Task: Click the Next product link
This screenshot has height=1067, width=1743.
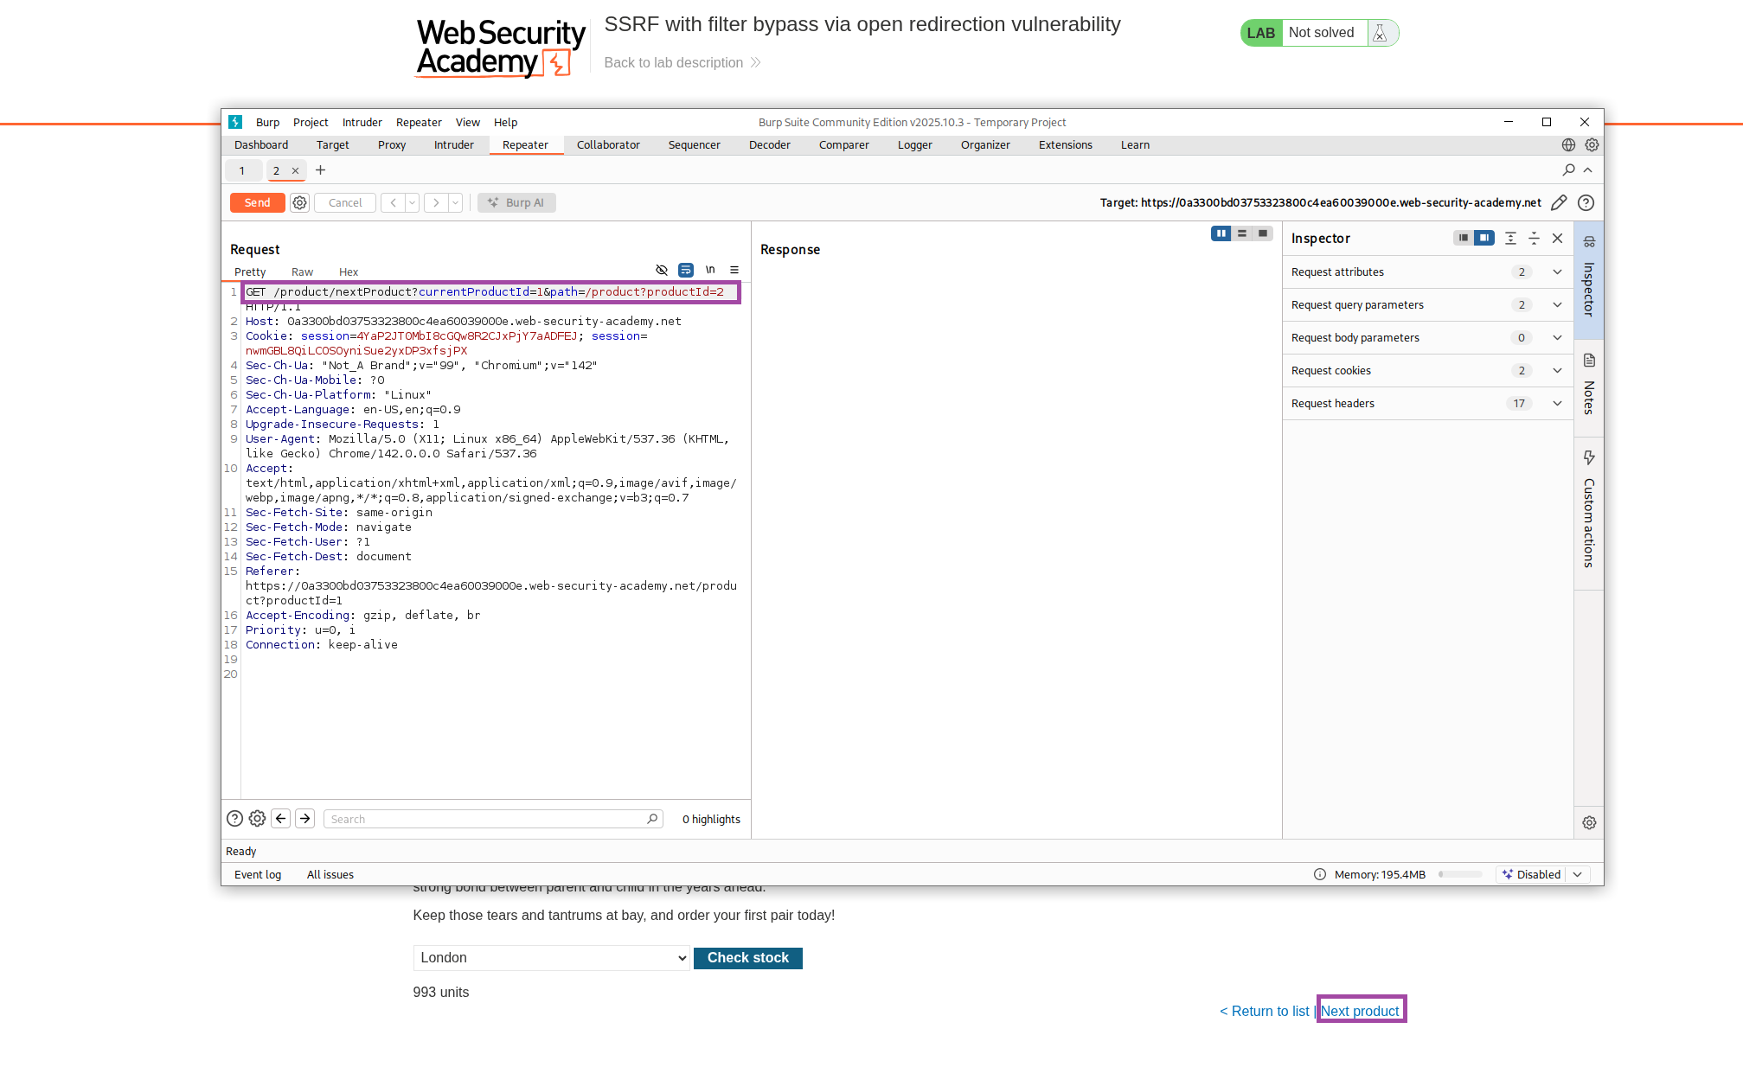Action: [1360, 1011]
